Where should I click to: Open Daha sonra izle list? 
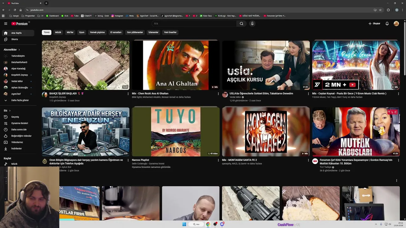coord(18,130)
